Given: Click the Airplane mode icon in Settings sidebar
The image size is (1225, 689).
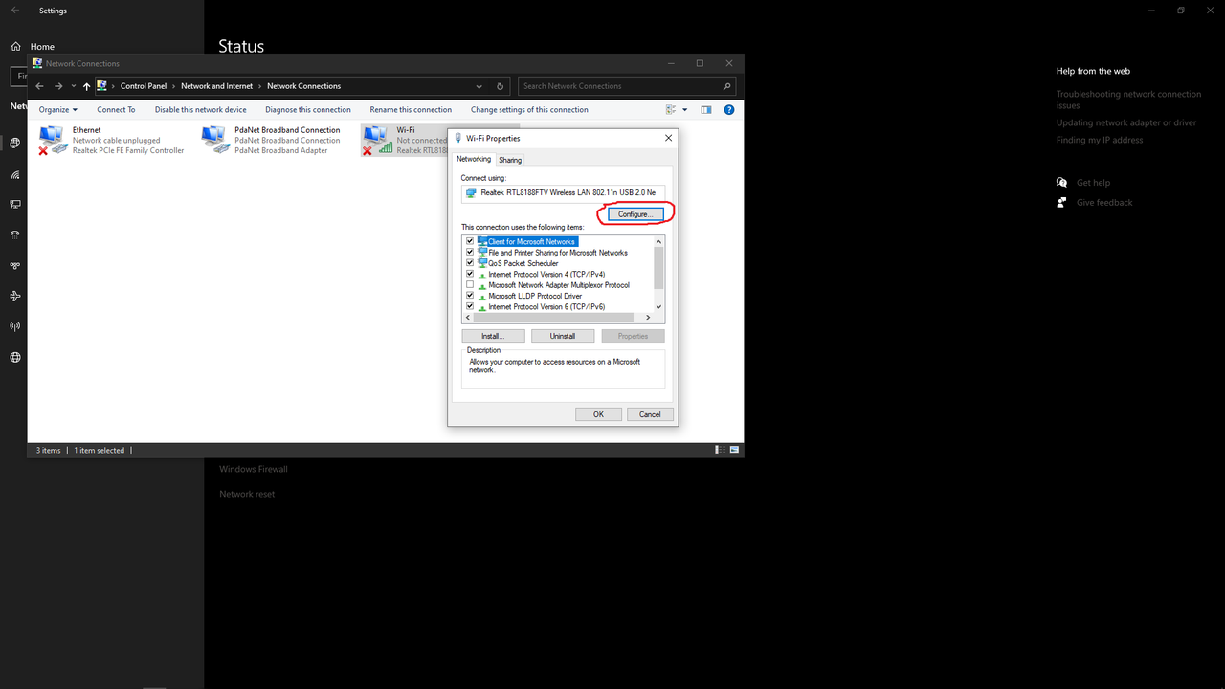Looking at the screenshot, I should pyautogui.click(x=15, y=296).
